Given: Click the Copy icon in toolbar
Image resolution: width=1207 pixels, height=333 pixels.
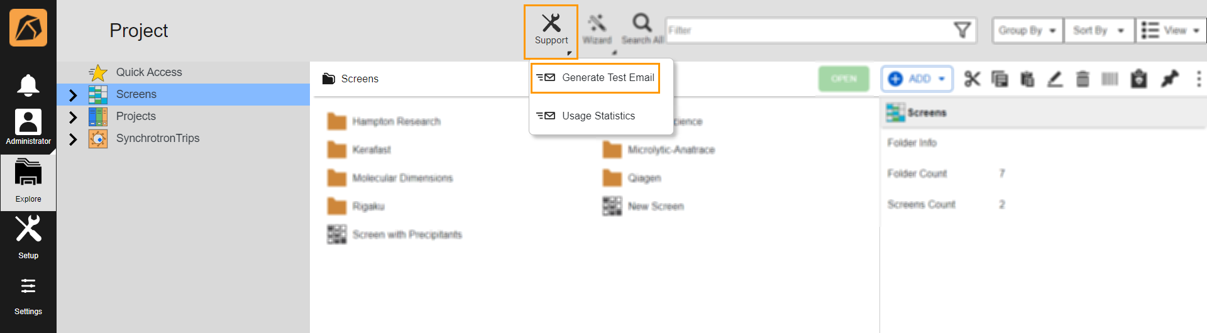Looking at the screenshot, I should 1000,79.
